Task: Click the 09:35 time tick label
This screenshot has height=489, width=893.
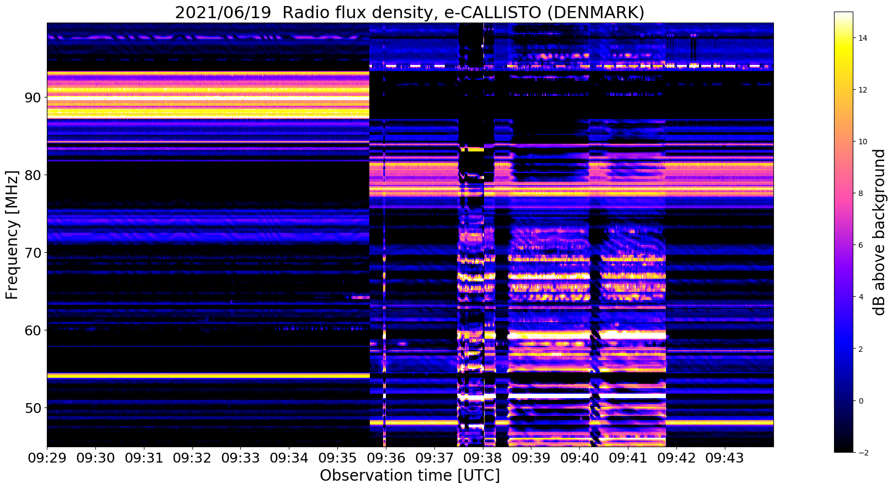Action: click(338, 458)
